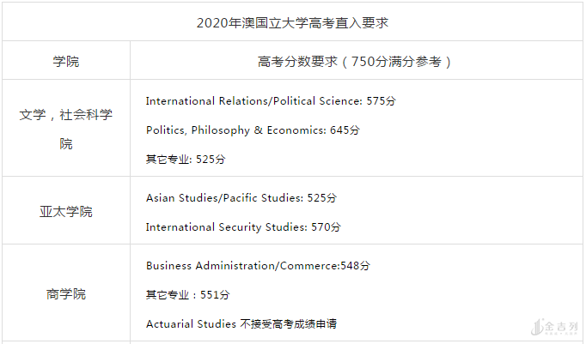Click the 金吉列 watermark logo icon
The width and height of the screenshot is (586, 344).
pos(540,327)
